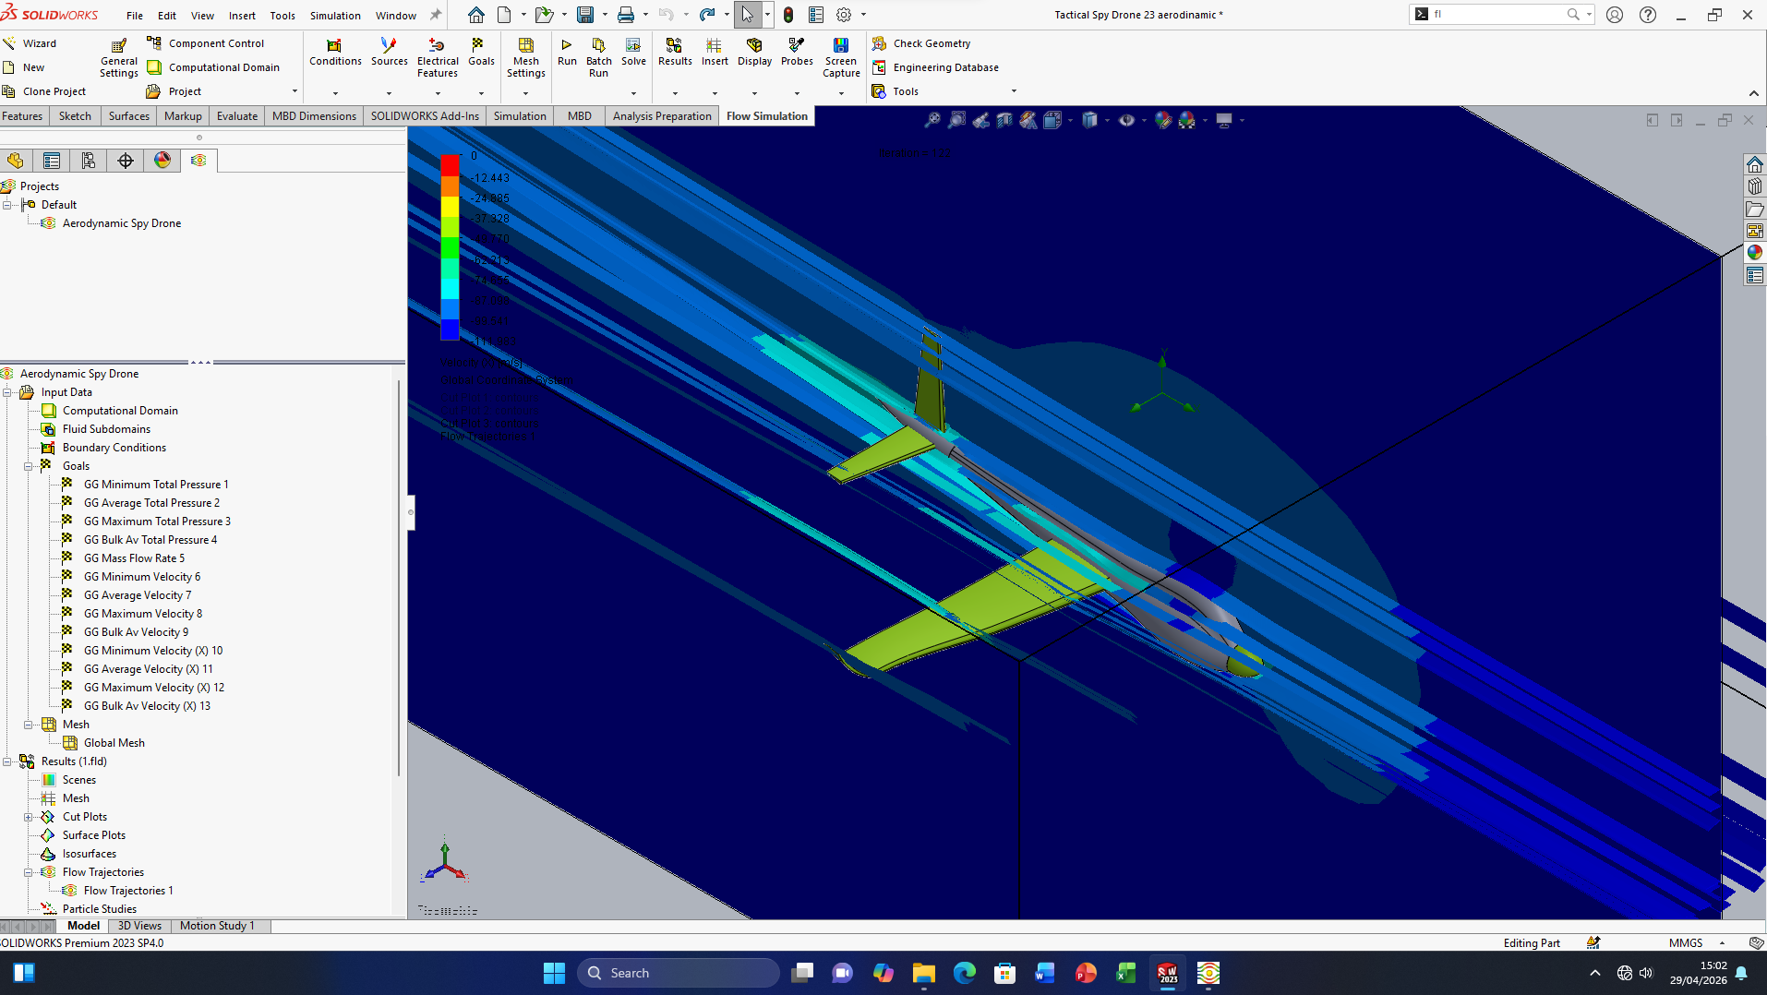The height and width of the screenshot is (995, 1767).
Task: Switch to the Analysis Preparation tab
Action: (x=662, y=116)
